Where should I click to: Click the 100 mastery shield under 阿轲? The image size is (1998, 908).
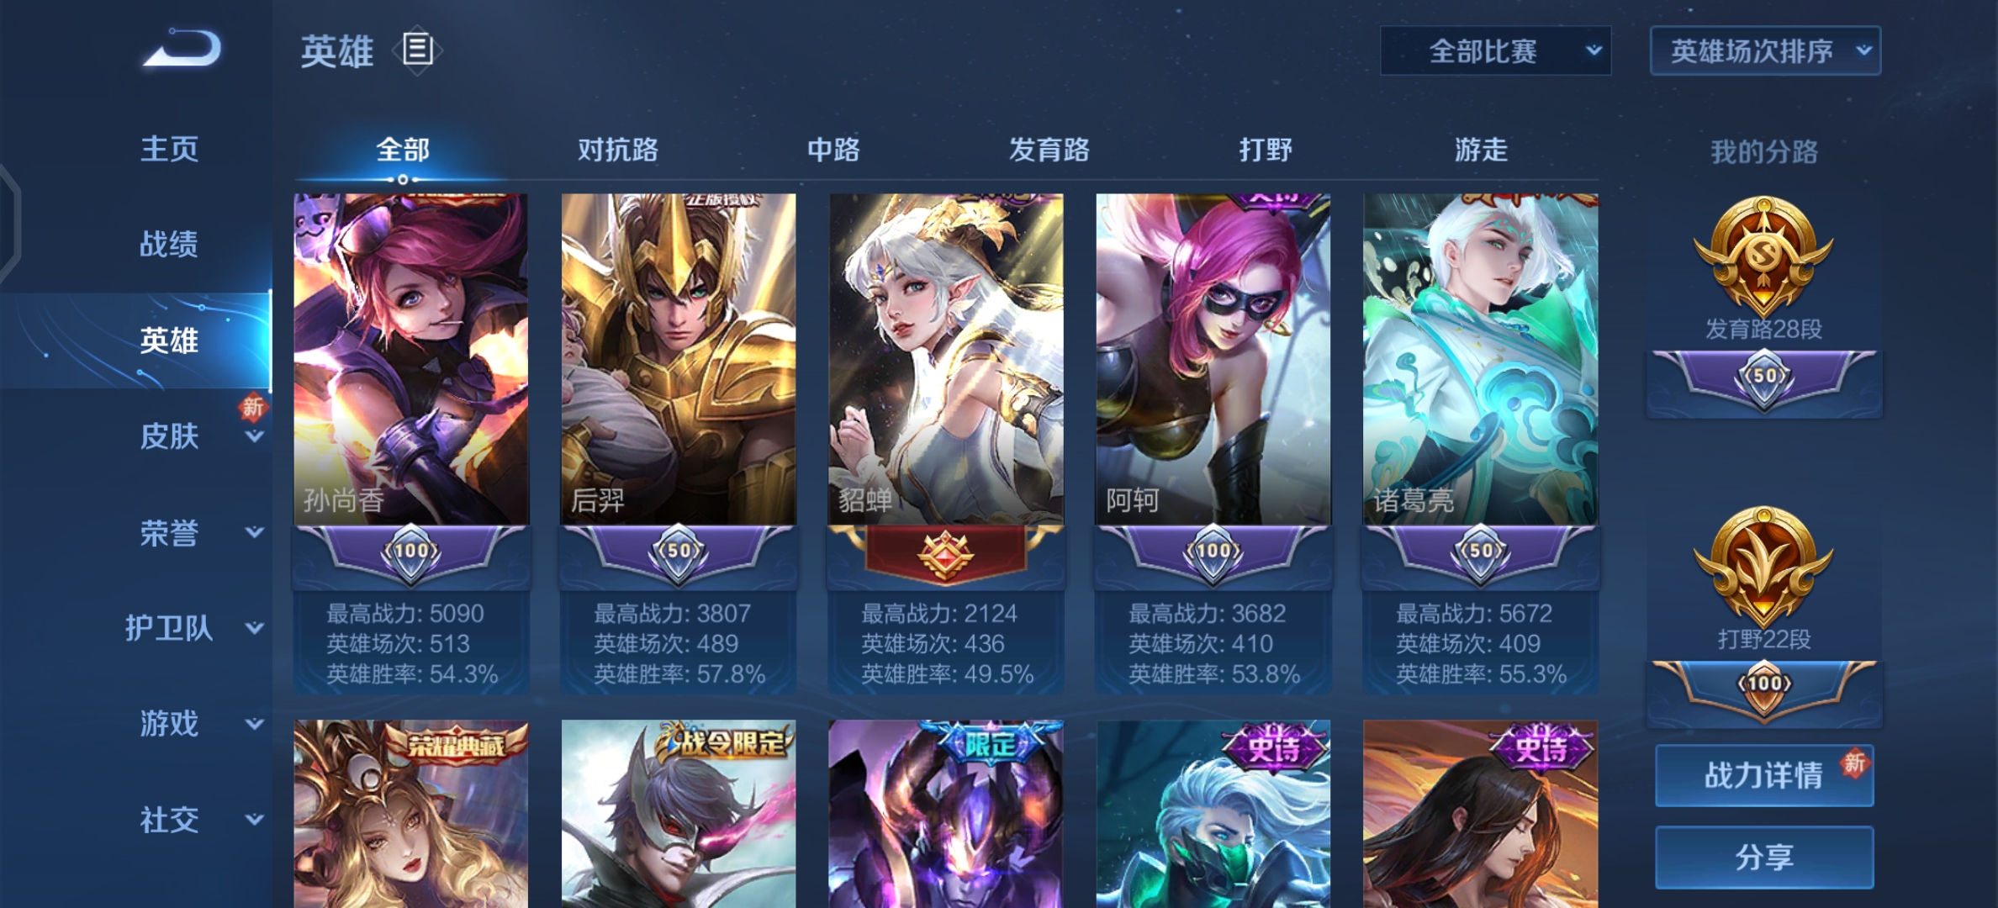[x=1213, y=552]
